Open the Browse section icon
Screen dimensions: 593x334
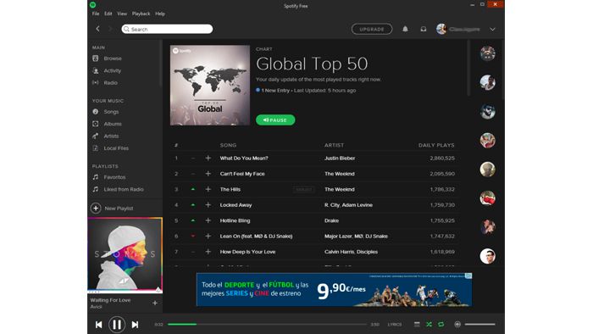pos(96,58)
